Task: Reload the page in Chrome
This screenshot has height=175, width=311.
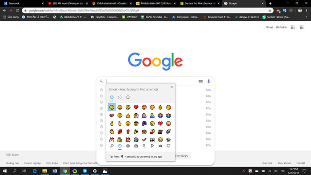Action: point(17,11)
